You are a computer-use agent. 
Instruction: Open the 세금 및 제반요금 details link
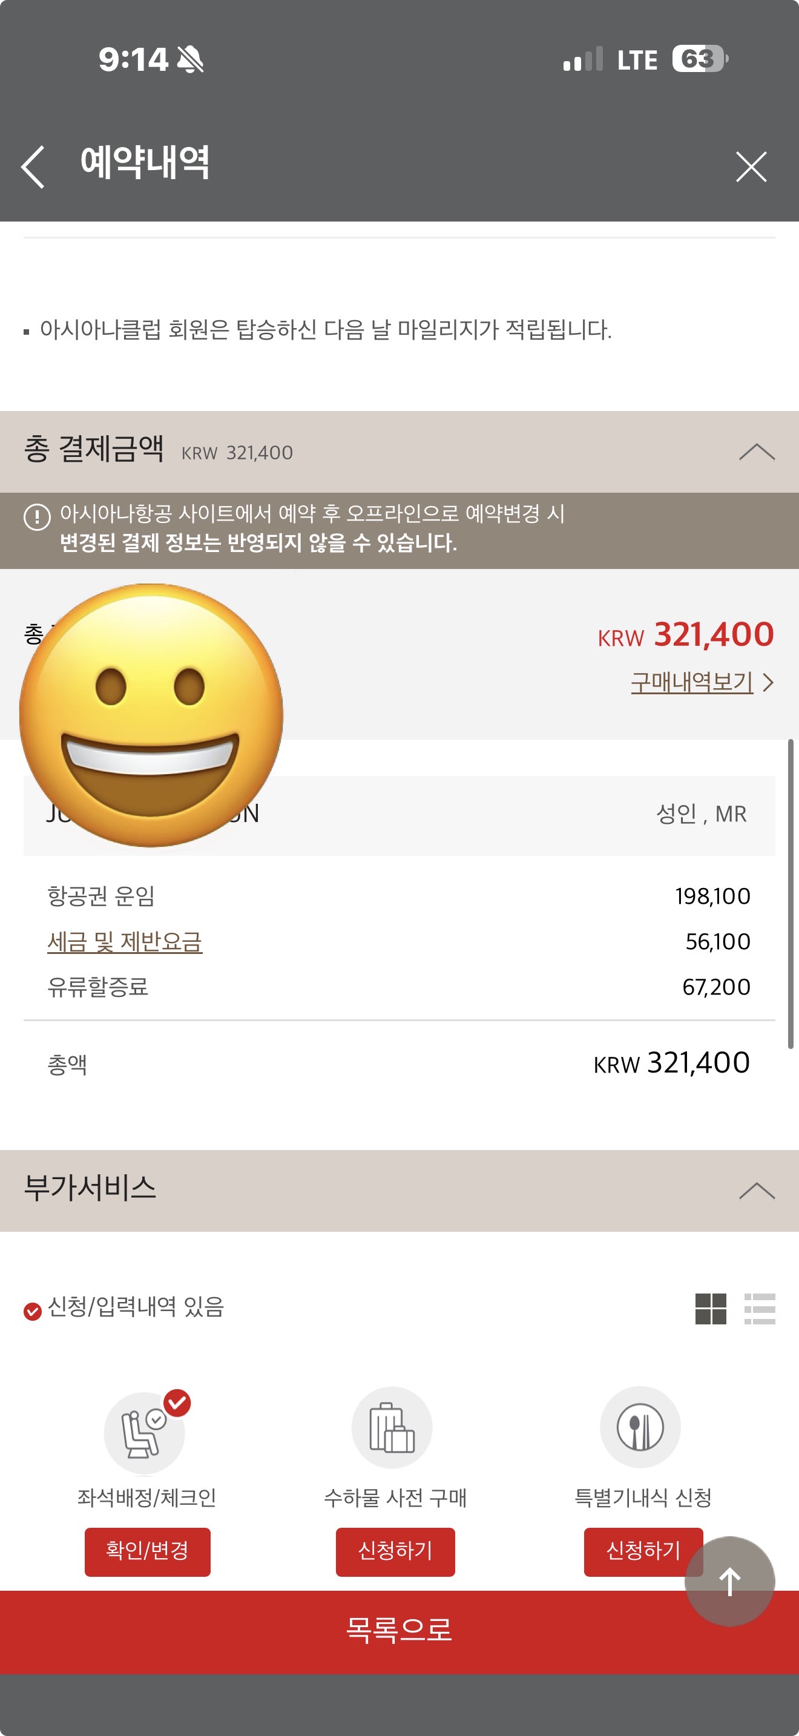coord(125,941)
